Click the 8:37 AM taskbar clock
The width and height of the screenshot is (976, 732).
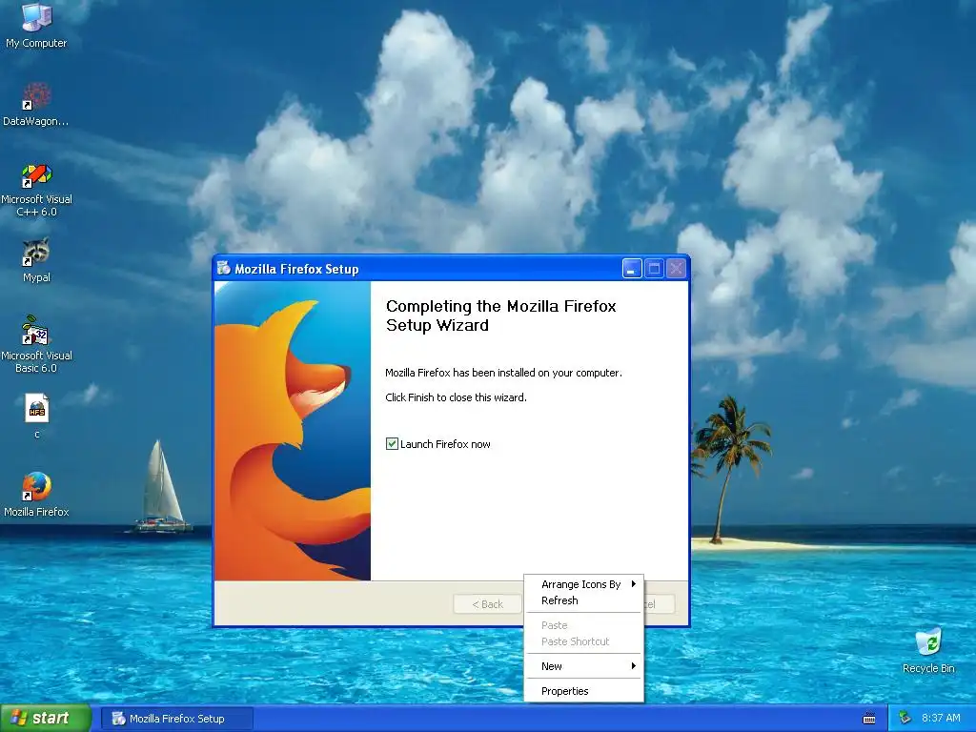[941, 719]
